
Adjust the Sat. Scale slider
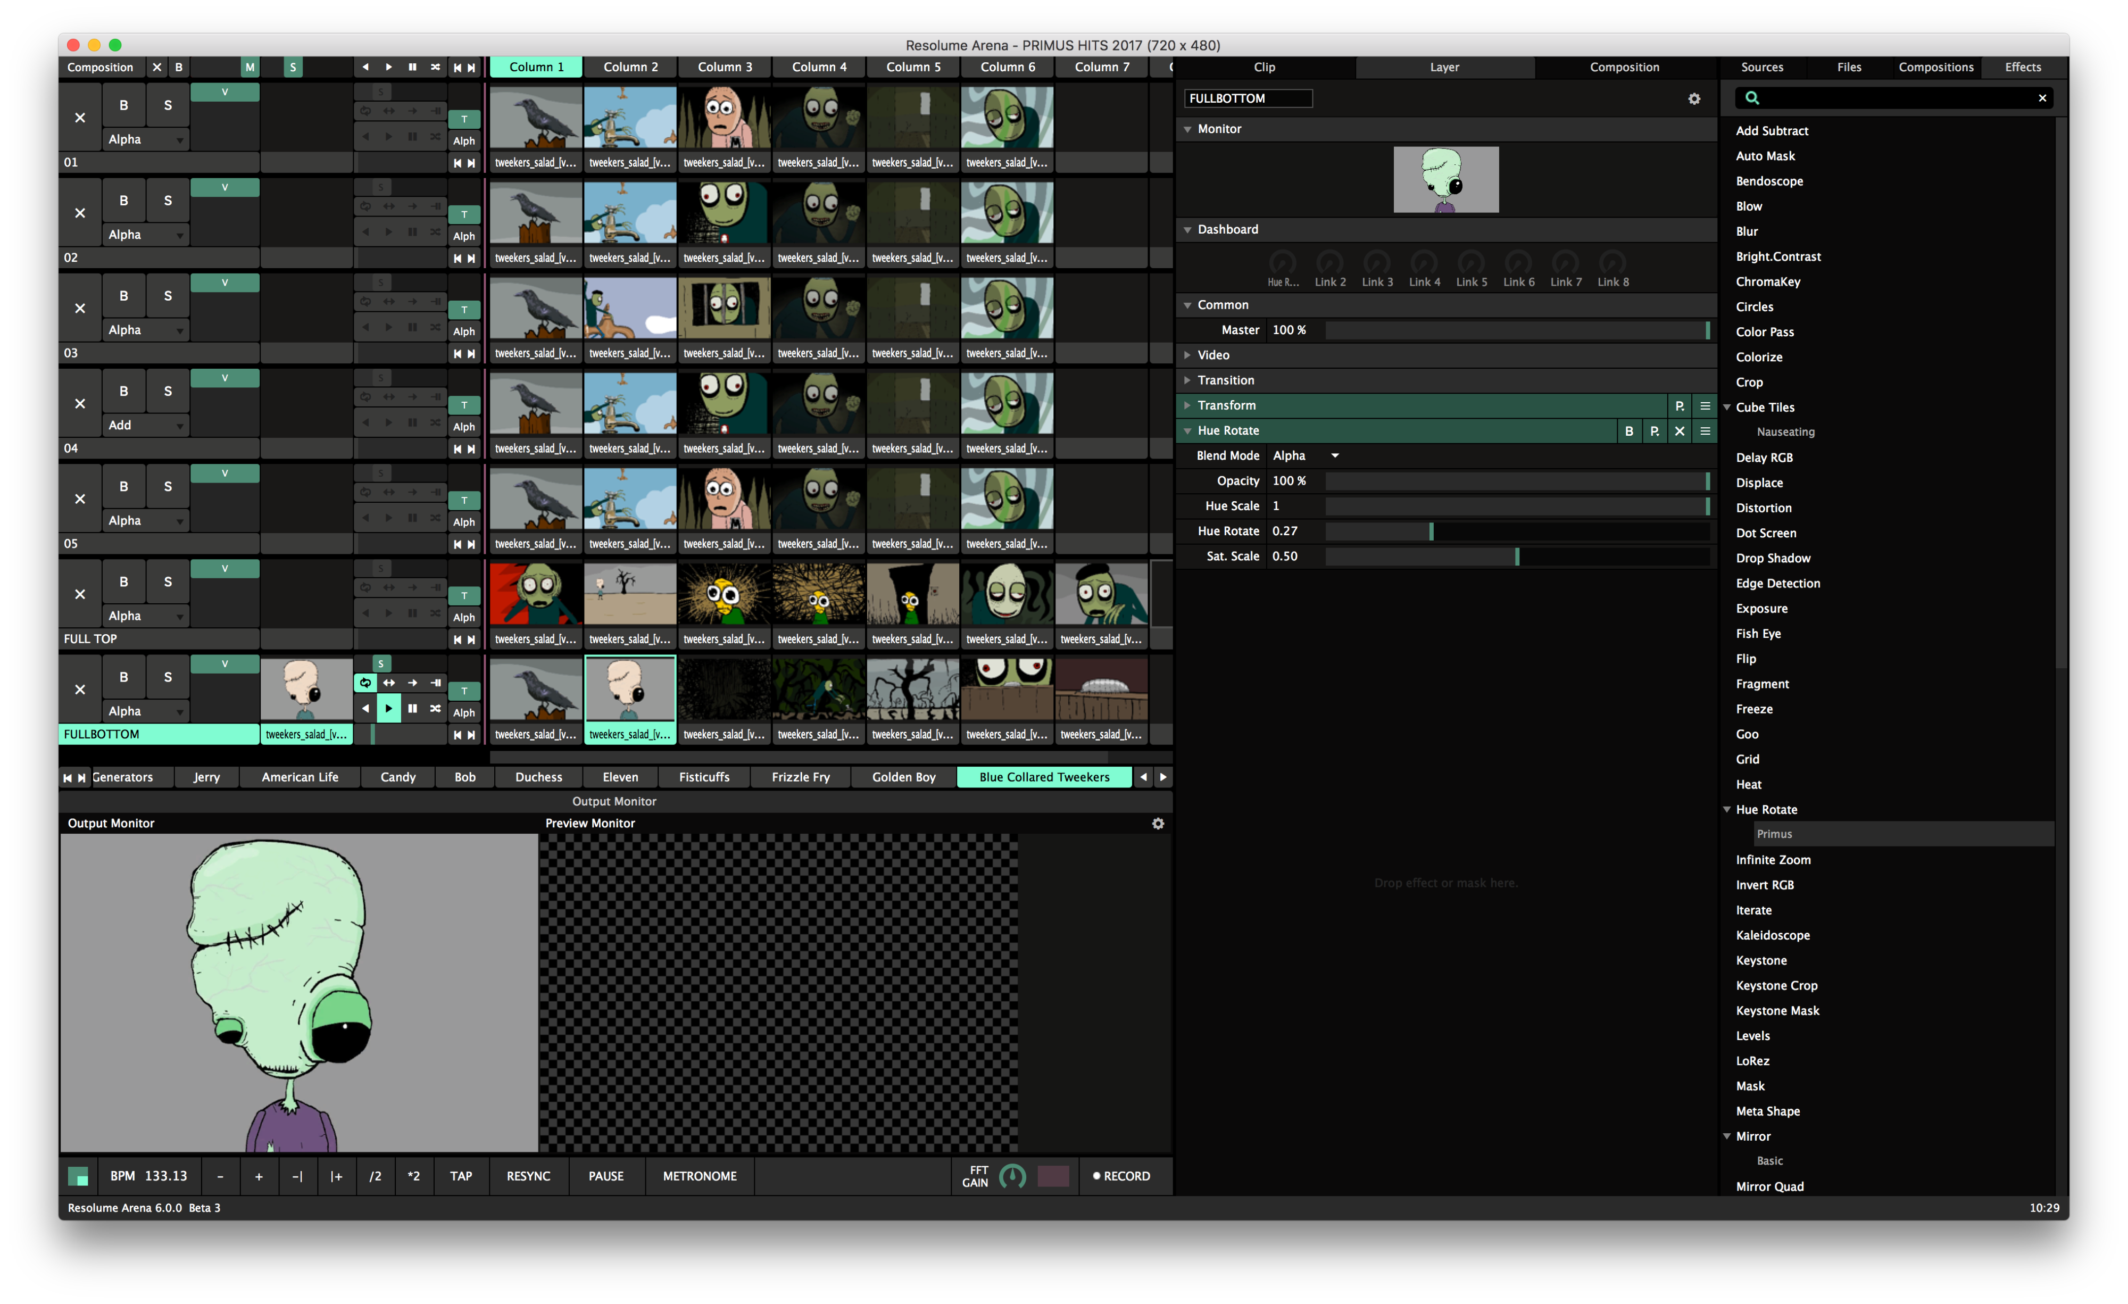tap(1517, 556)
